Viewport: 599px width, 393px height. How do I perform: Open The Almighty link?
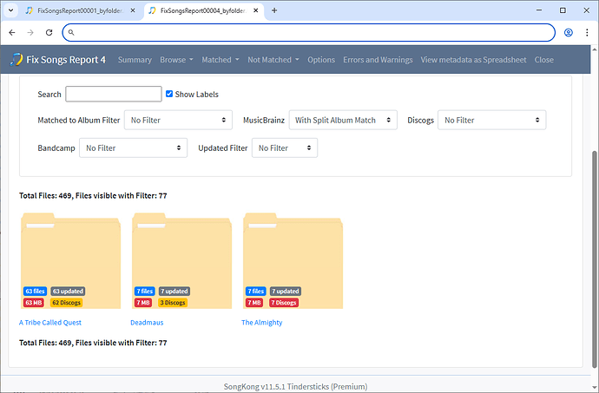click(261, 323)
